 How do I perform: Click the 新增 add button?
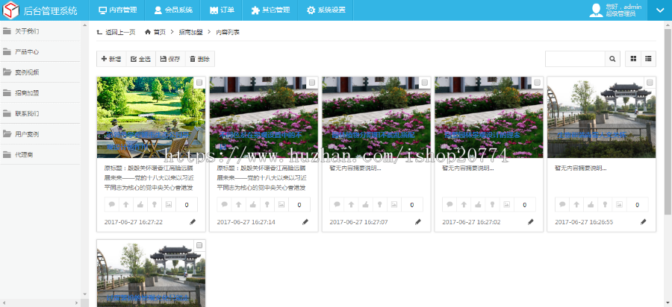click(111, 59)
